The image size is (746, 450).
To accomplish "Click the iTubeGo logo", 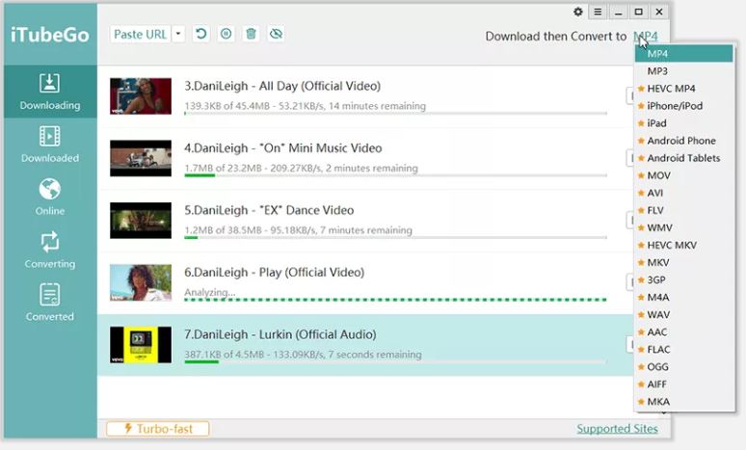I will coord(50,36).
